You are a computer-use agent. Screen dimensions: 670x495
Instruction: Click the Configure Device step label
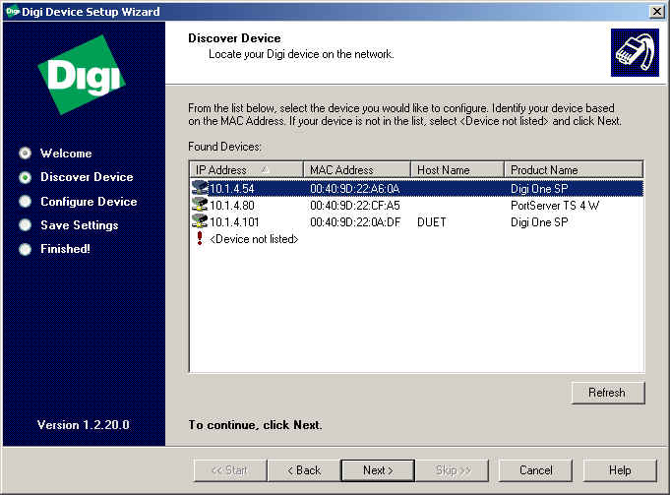pos(89,202)
